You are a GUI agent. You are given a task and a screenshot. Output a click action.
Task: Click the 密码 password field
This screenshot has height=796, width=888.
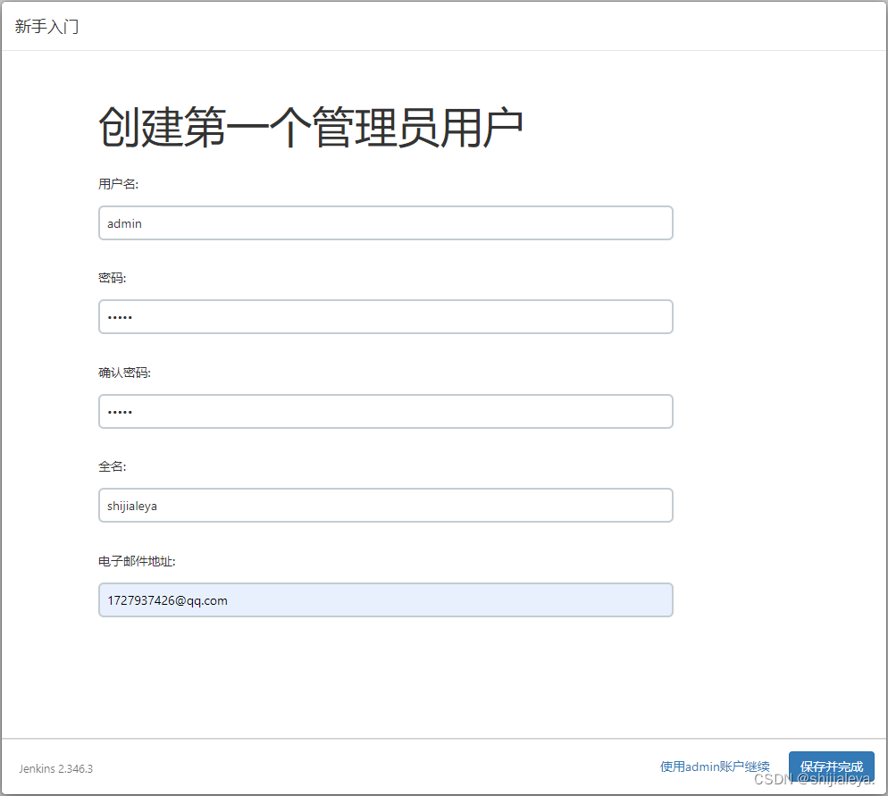[384, 316]
